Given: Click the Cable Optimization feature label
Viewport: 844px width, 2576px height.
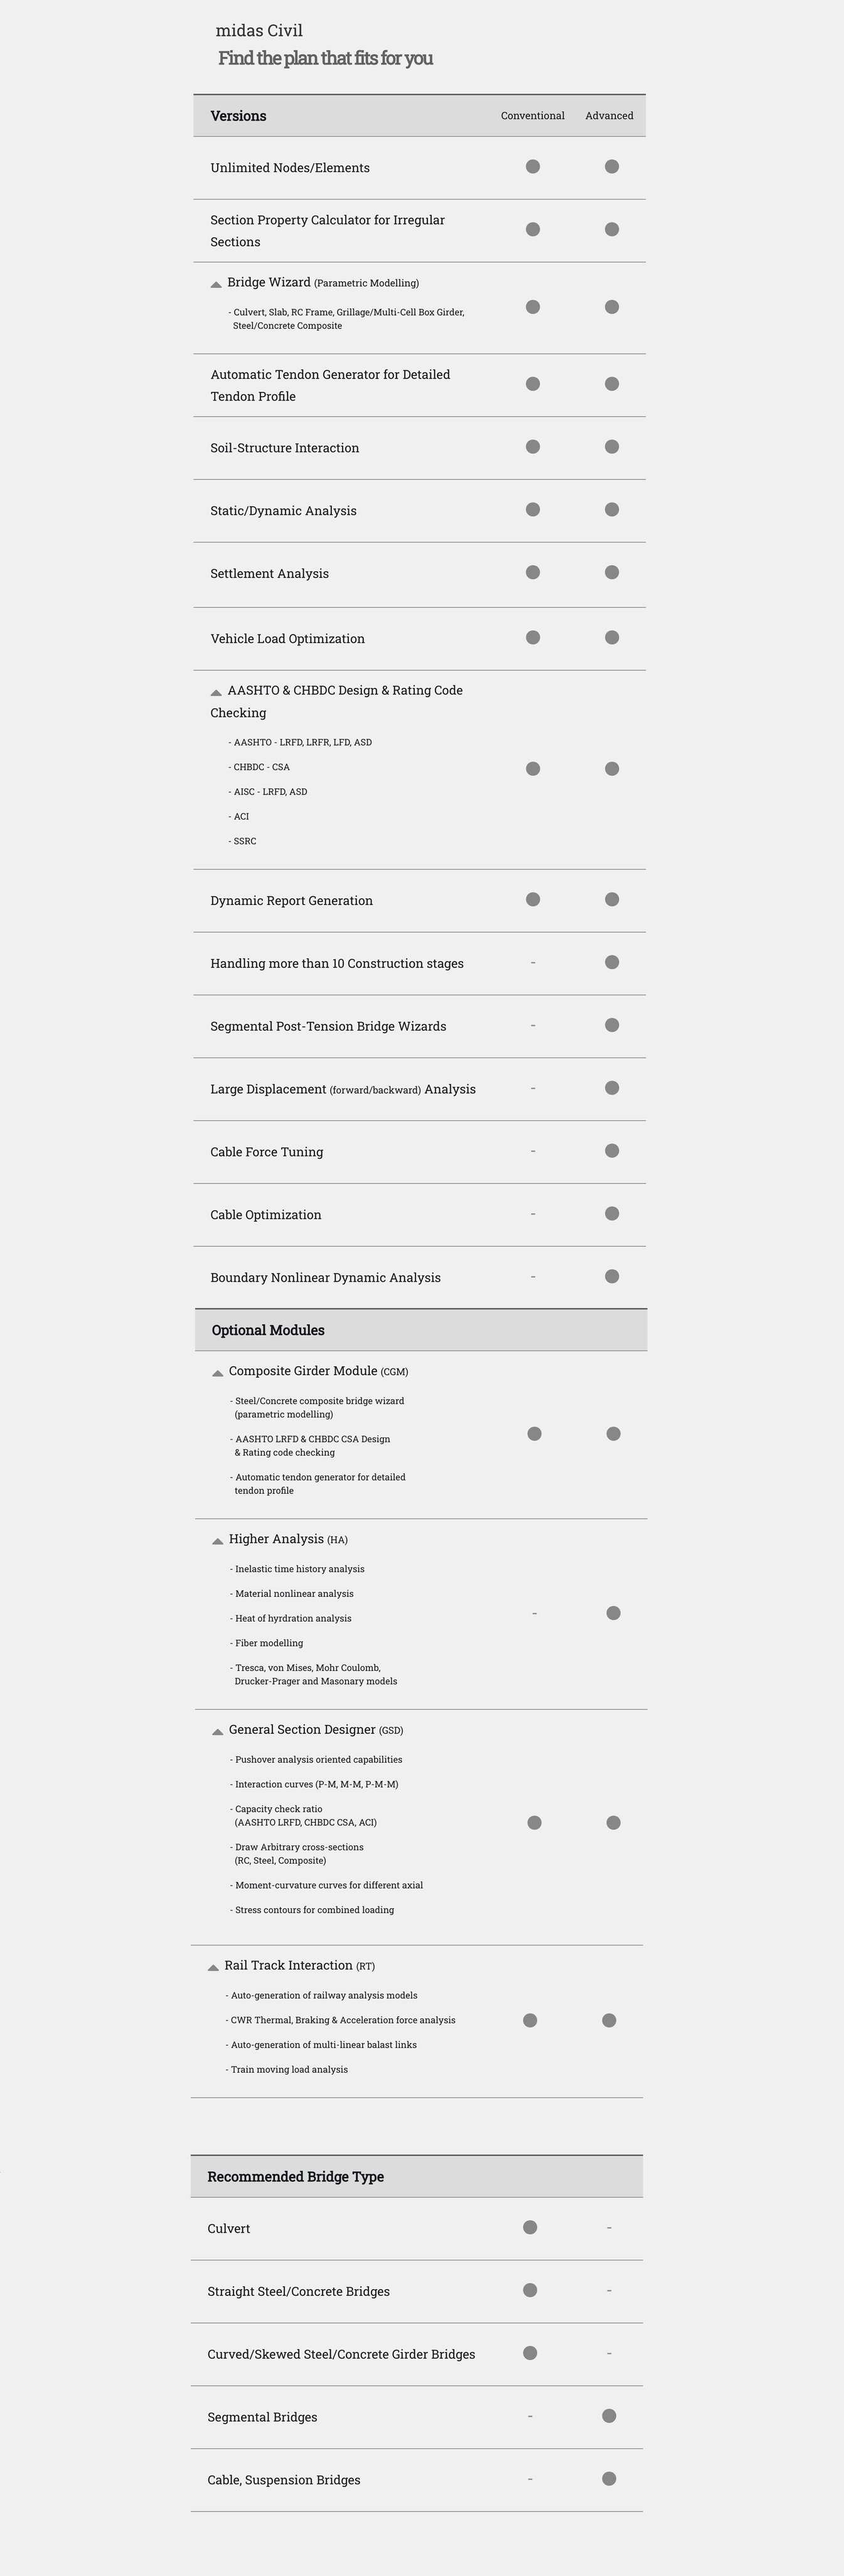Looking at the screenshot, I should click(266, 1215).
